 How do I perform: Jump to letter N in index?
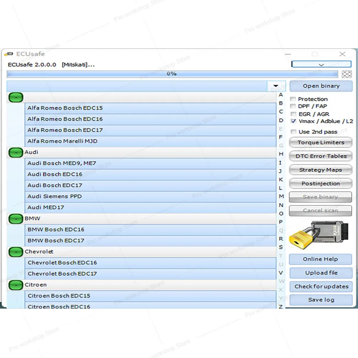click(281, 205)
